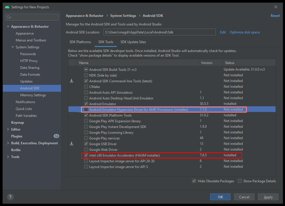Check Android Auto API Simulators box
Viewport: 285px width, 206px height.
pos(86,92)
